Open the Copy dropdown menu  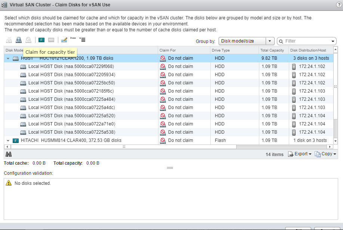[x=325, y=154]
